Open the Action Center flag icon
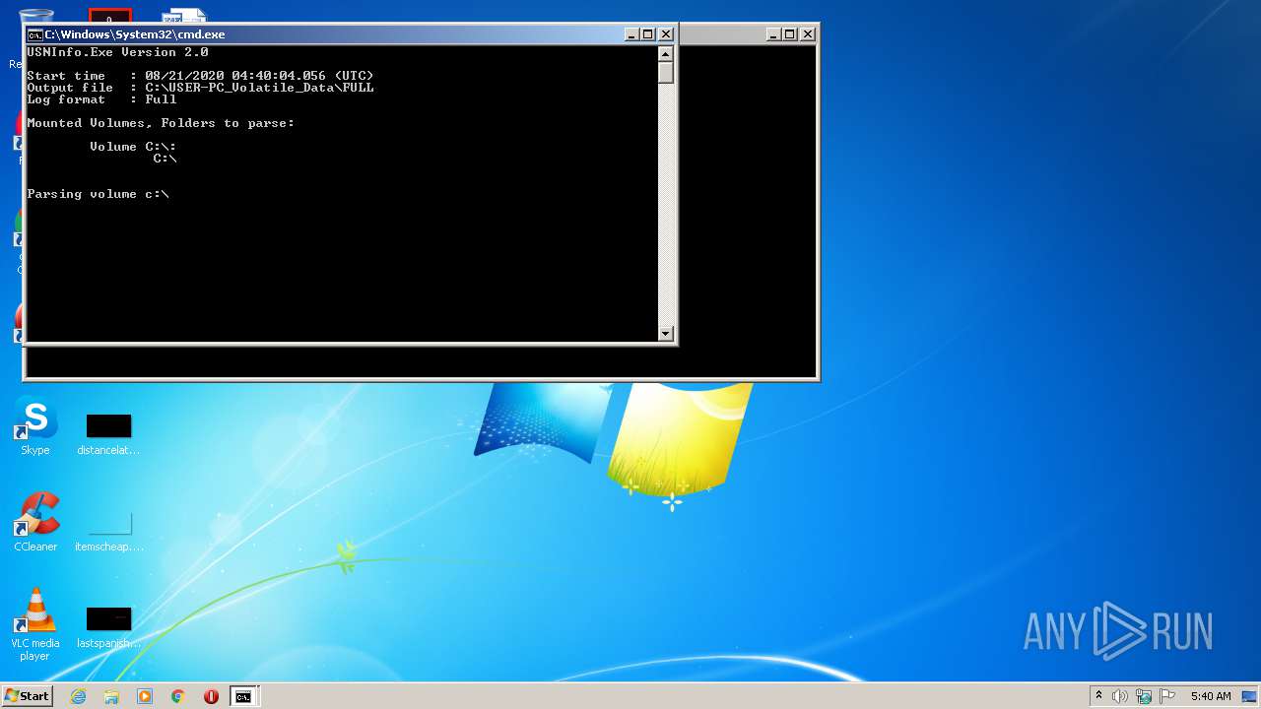The width and height of the screenshot is (1261, 709). click(x=1167, y=696)
